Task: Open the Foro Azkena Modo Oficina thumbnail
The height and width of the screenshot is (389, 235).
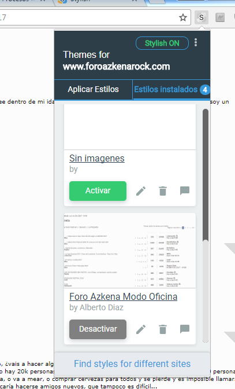Action: coord(129,250)
